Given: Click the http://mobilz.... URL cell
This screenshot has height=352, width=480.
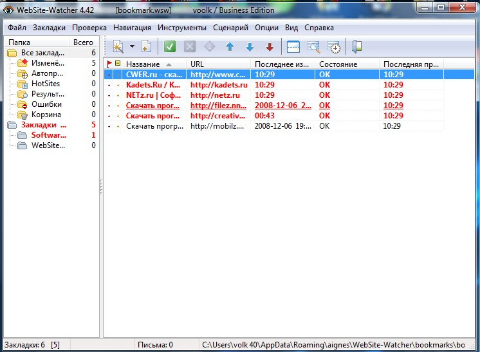Looking at the screenshot, I should 217,126.
